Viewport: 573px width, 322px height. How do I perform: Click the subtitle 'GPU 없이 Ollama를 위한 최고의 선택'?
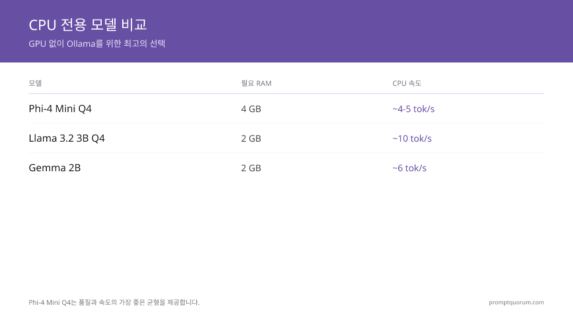[x=97, y=43]
